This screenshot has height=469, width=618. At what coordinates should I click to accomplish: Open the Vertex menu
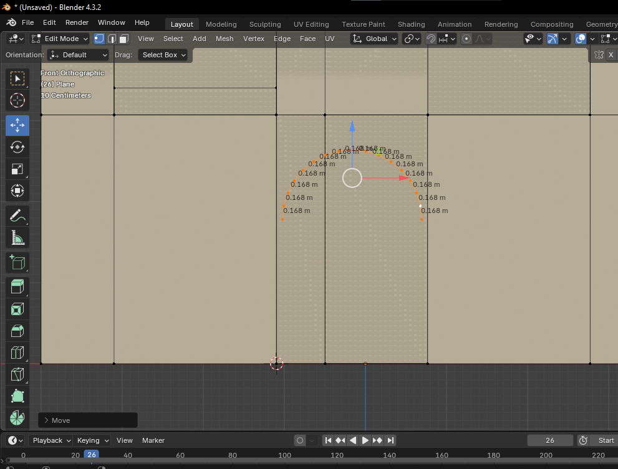(253, 39)
